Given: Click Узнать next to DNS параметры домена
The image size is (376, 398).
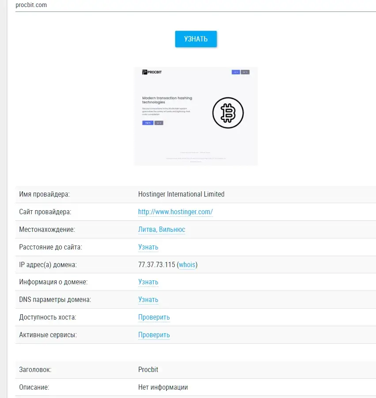Looking at the screenshot, I should pyautogui.click(x=148, y=300).
